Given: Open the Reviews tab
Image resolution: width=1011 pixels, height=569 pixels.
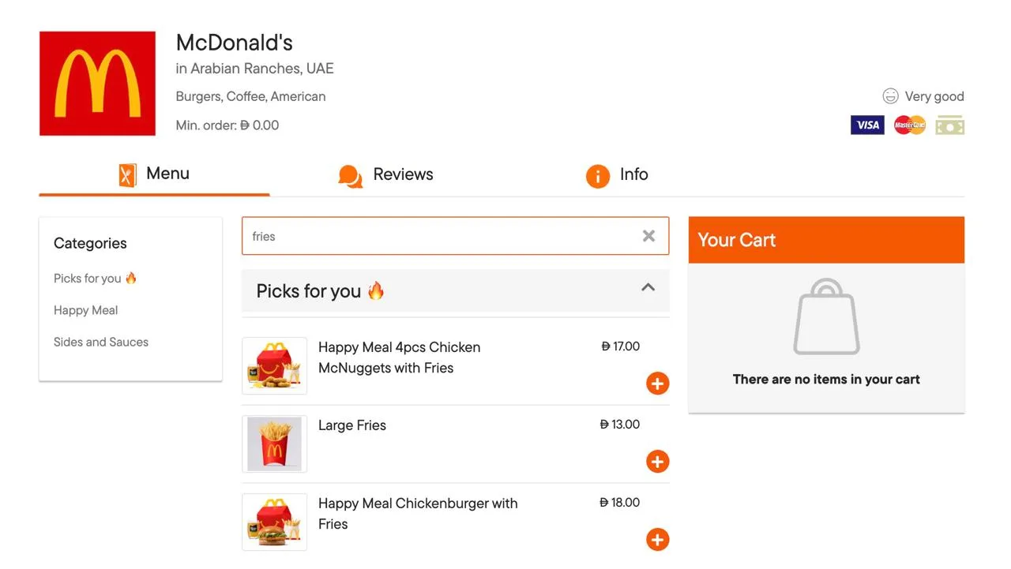Looking at the screenshot, I should pos(385,175).
